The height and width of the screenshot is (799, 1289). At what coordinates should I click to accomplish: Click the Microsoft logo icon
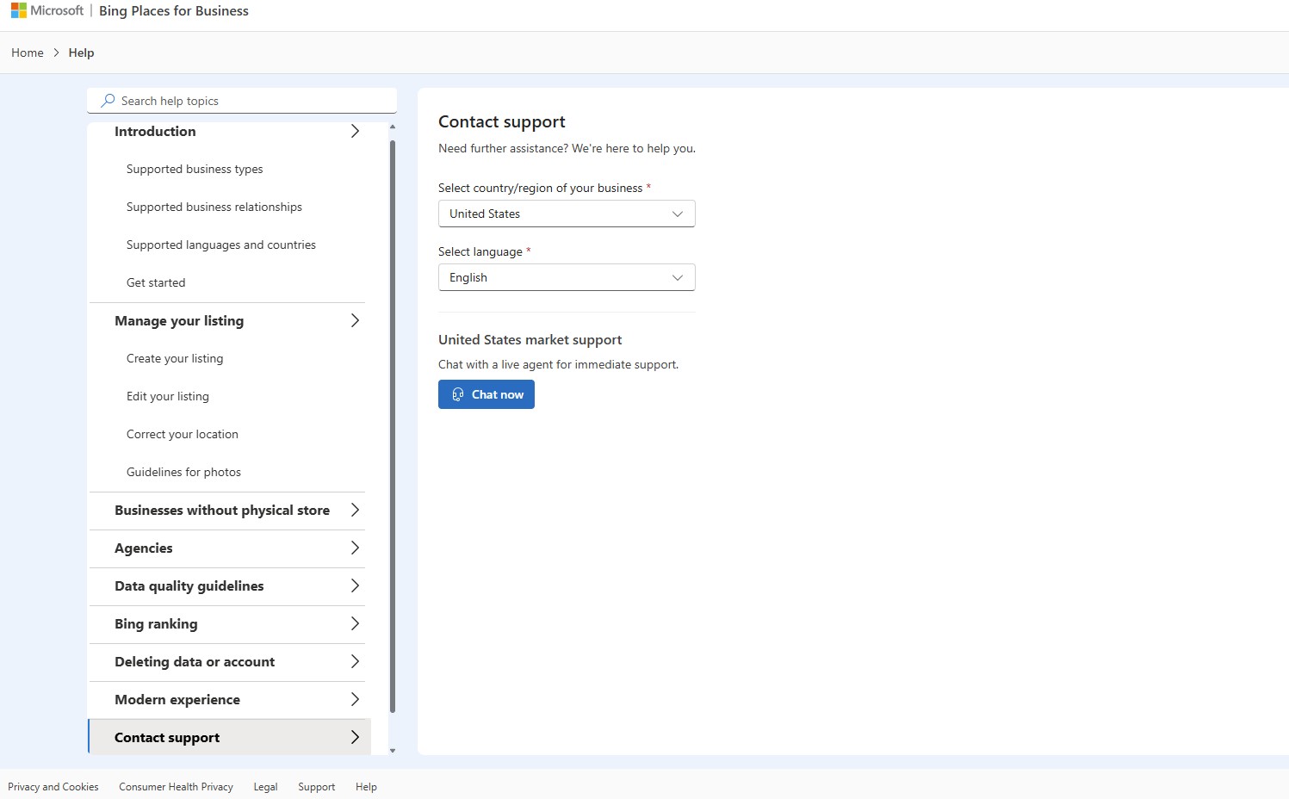click(x=19, y=10)
